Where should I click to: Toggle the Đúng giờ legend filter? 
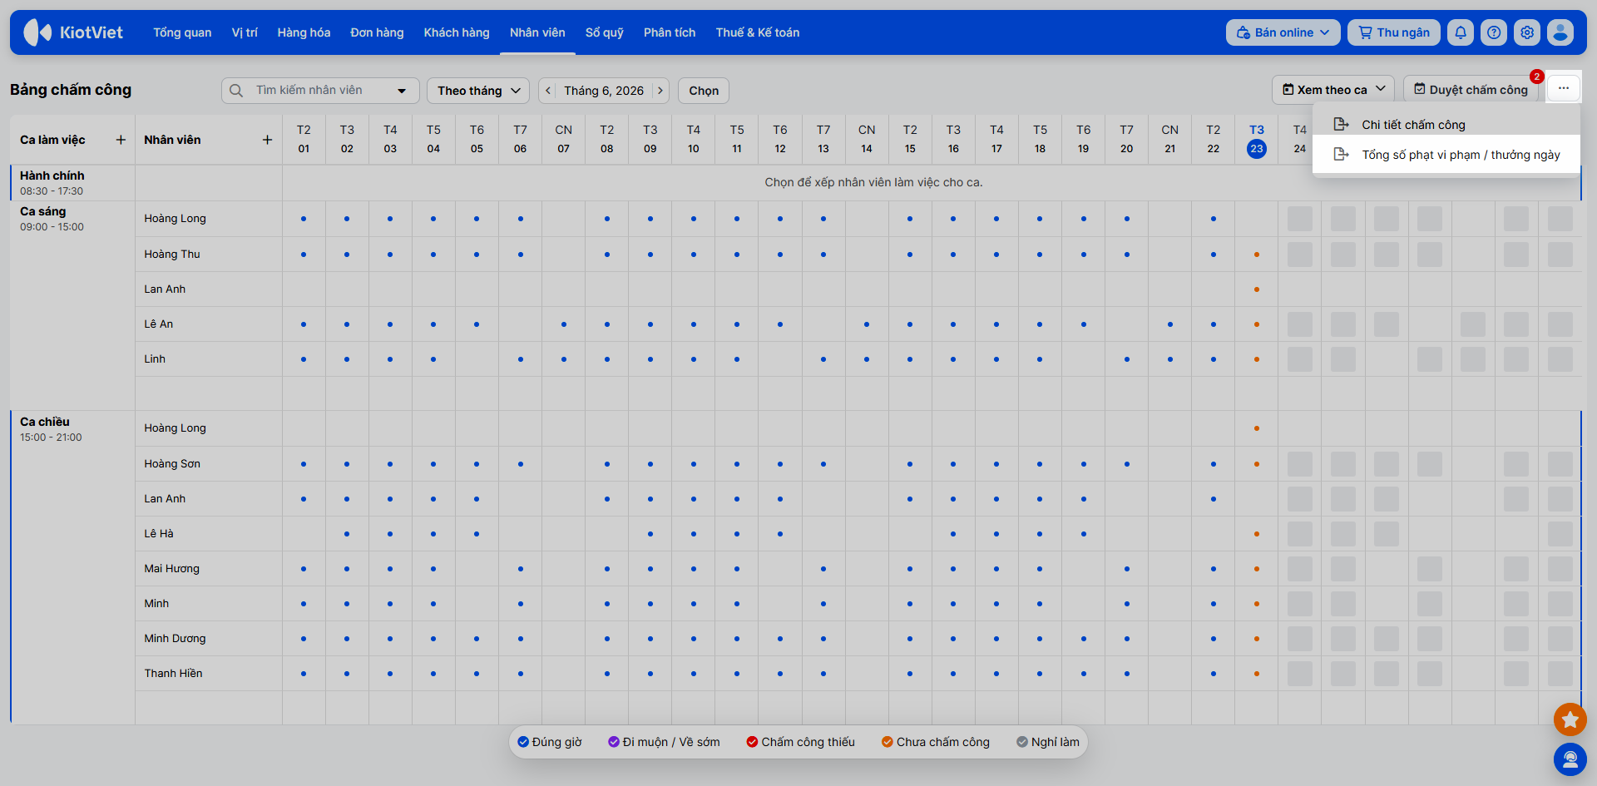549,742
